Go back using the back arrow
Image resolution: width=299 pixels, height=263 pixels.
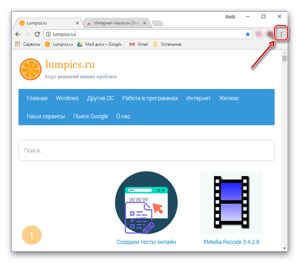18,34
